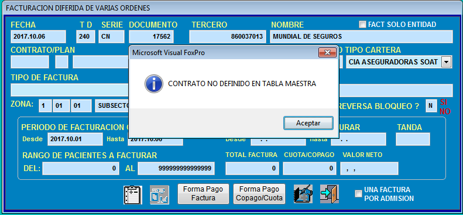The width and height of the screenshot is (463, 215).
Task: Click the FECHA field 2017.10.06
Action: (x=39, y=37)
